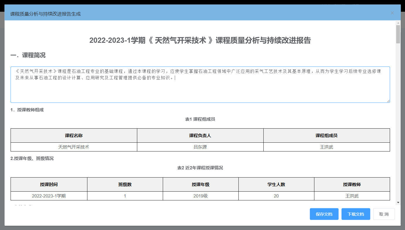Viewport: 405px width, 230px height.
Task: Close the report generation dialog
Action: [x=392, y=13]
